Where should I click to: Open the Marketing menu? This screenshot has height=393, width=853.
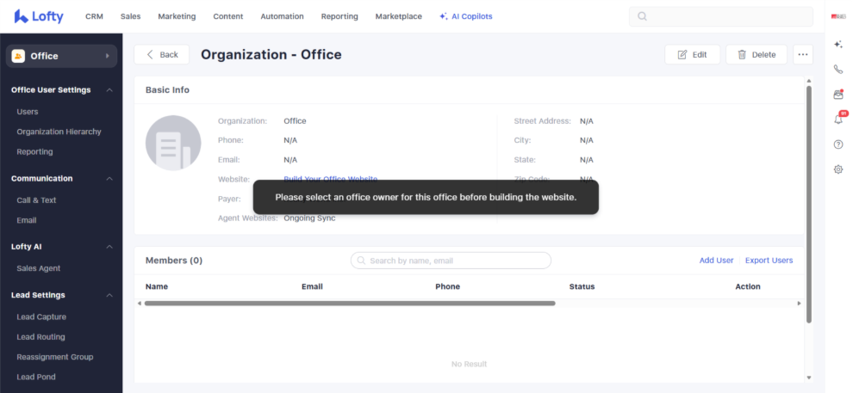[x=177, y=16]
